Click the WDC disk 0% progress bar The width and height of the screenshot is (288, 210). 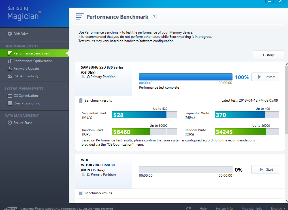click(x=186, y=170)
